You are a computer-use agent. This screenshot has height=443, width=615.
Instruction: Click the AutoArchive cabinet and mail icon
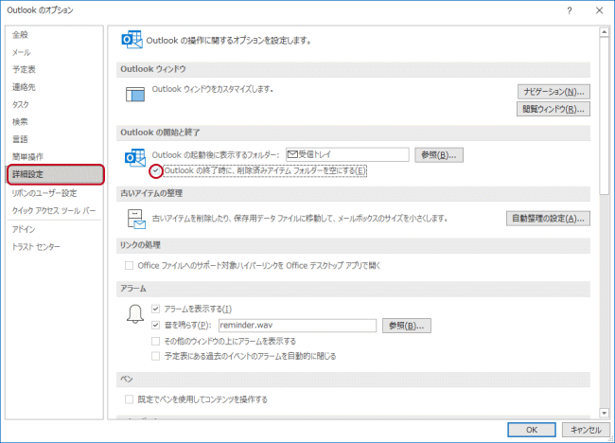tap(136, 219)
